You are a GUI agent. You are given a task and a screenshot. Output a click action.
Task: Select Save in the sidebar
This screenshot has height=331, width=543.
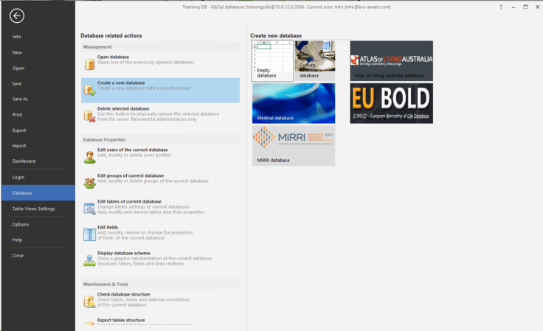click(17, 84)
